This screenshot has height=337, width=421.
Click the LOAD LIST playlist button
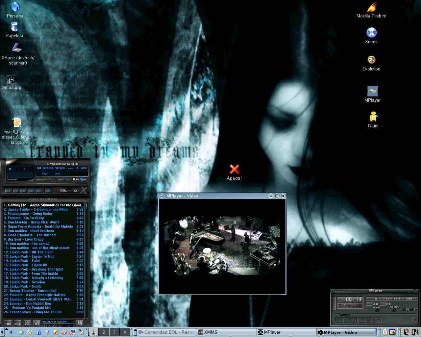(x=79, y=323)
